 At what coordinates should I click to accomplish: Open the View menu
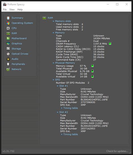click(12, 10)
